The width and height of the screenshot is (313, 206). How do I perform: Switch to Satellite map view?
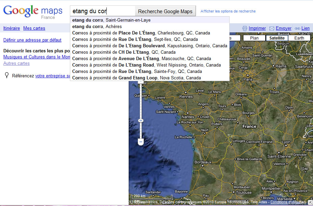pyautogui.click(x=277, y=38)
